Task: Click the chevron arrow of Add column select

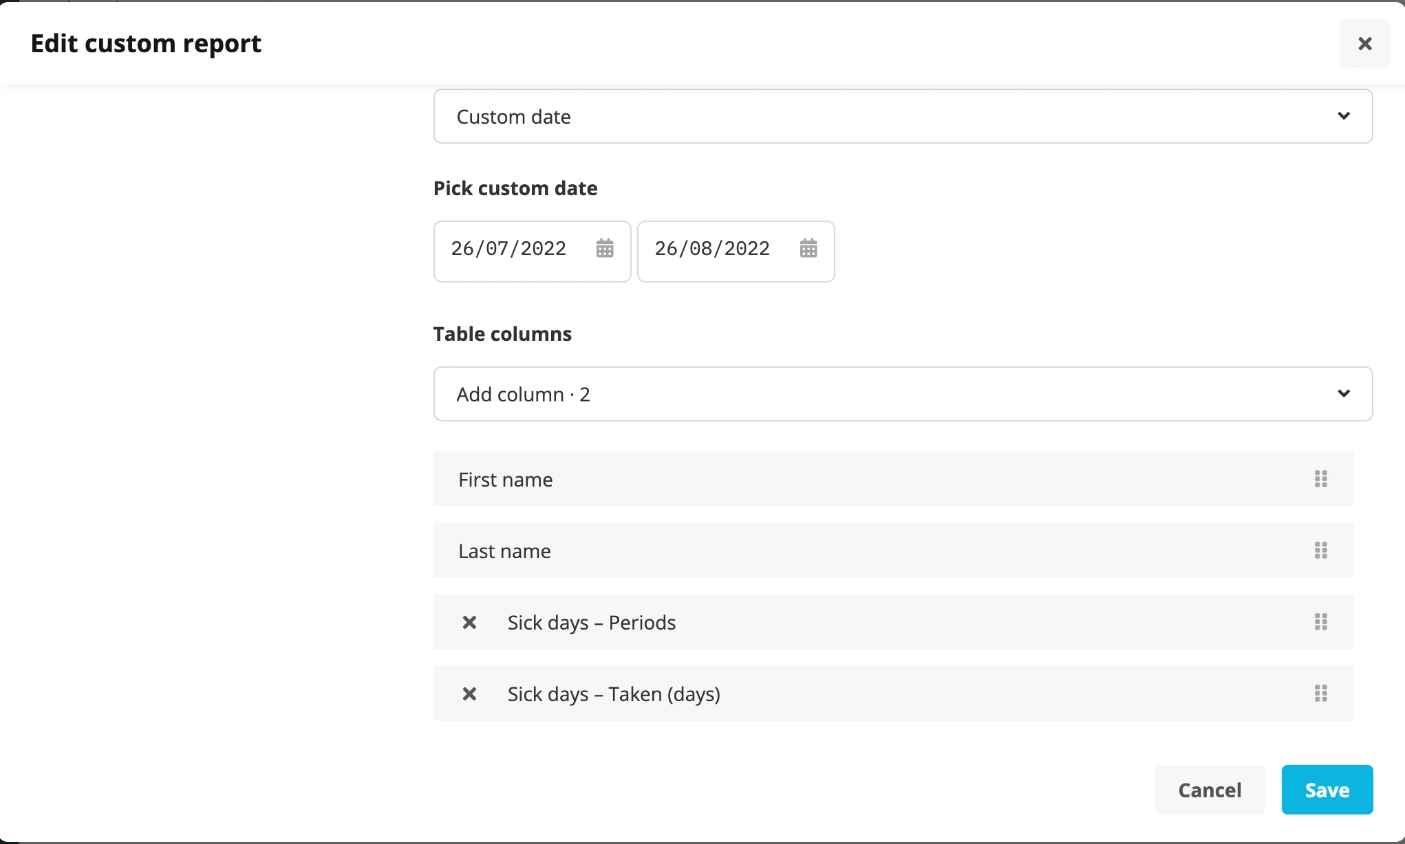Action: point(1343,393)
